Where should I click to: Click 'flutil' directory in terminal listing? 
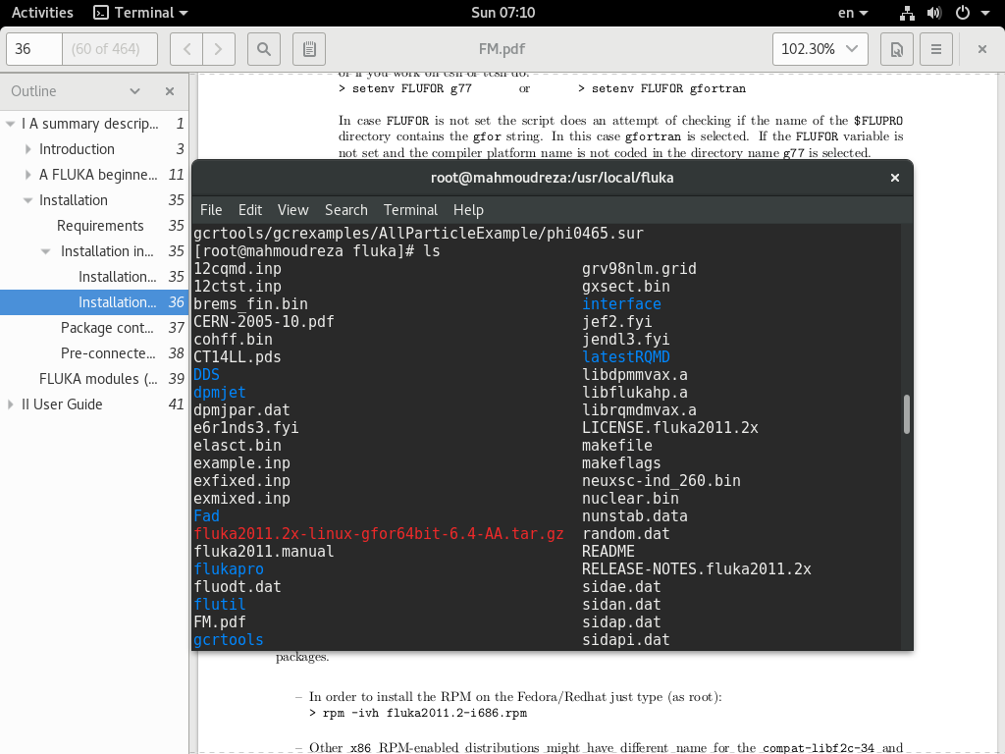(x=219, y=605)
